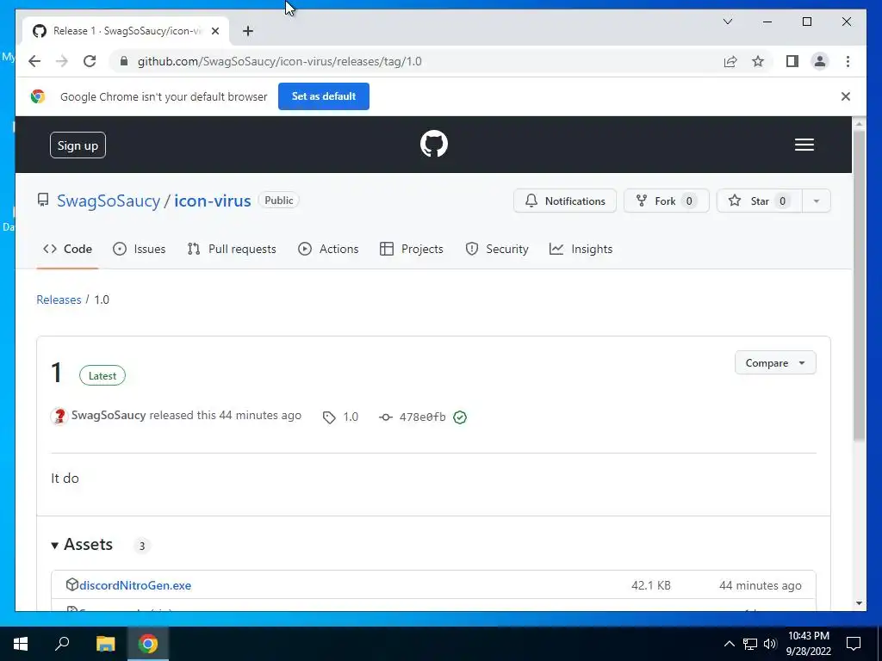Screen dimensions: 882x661
Task: Open the notification center icon
Action: (854, 644)
